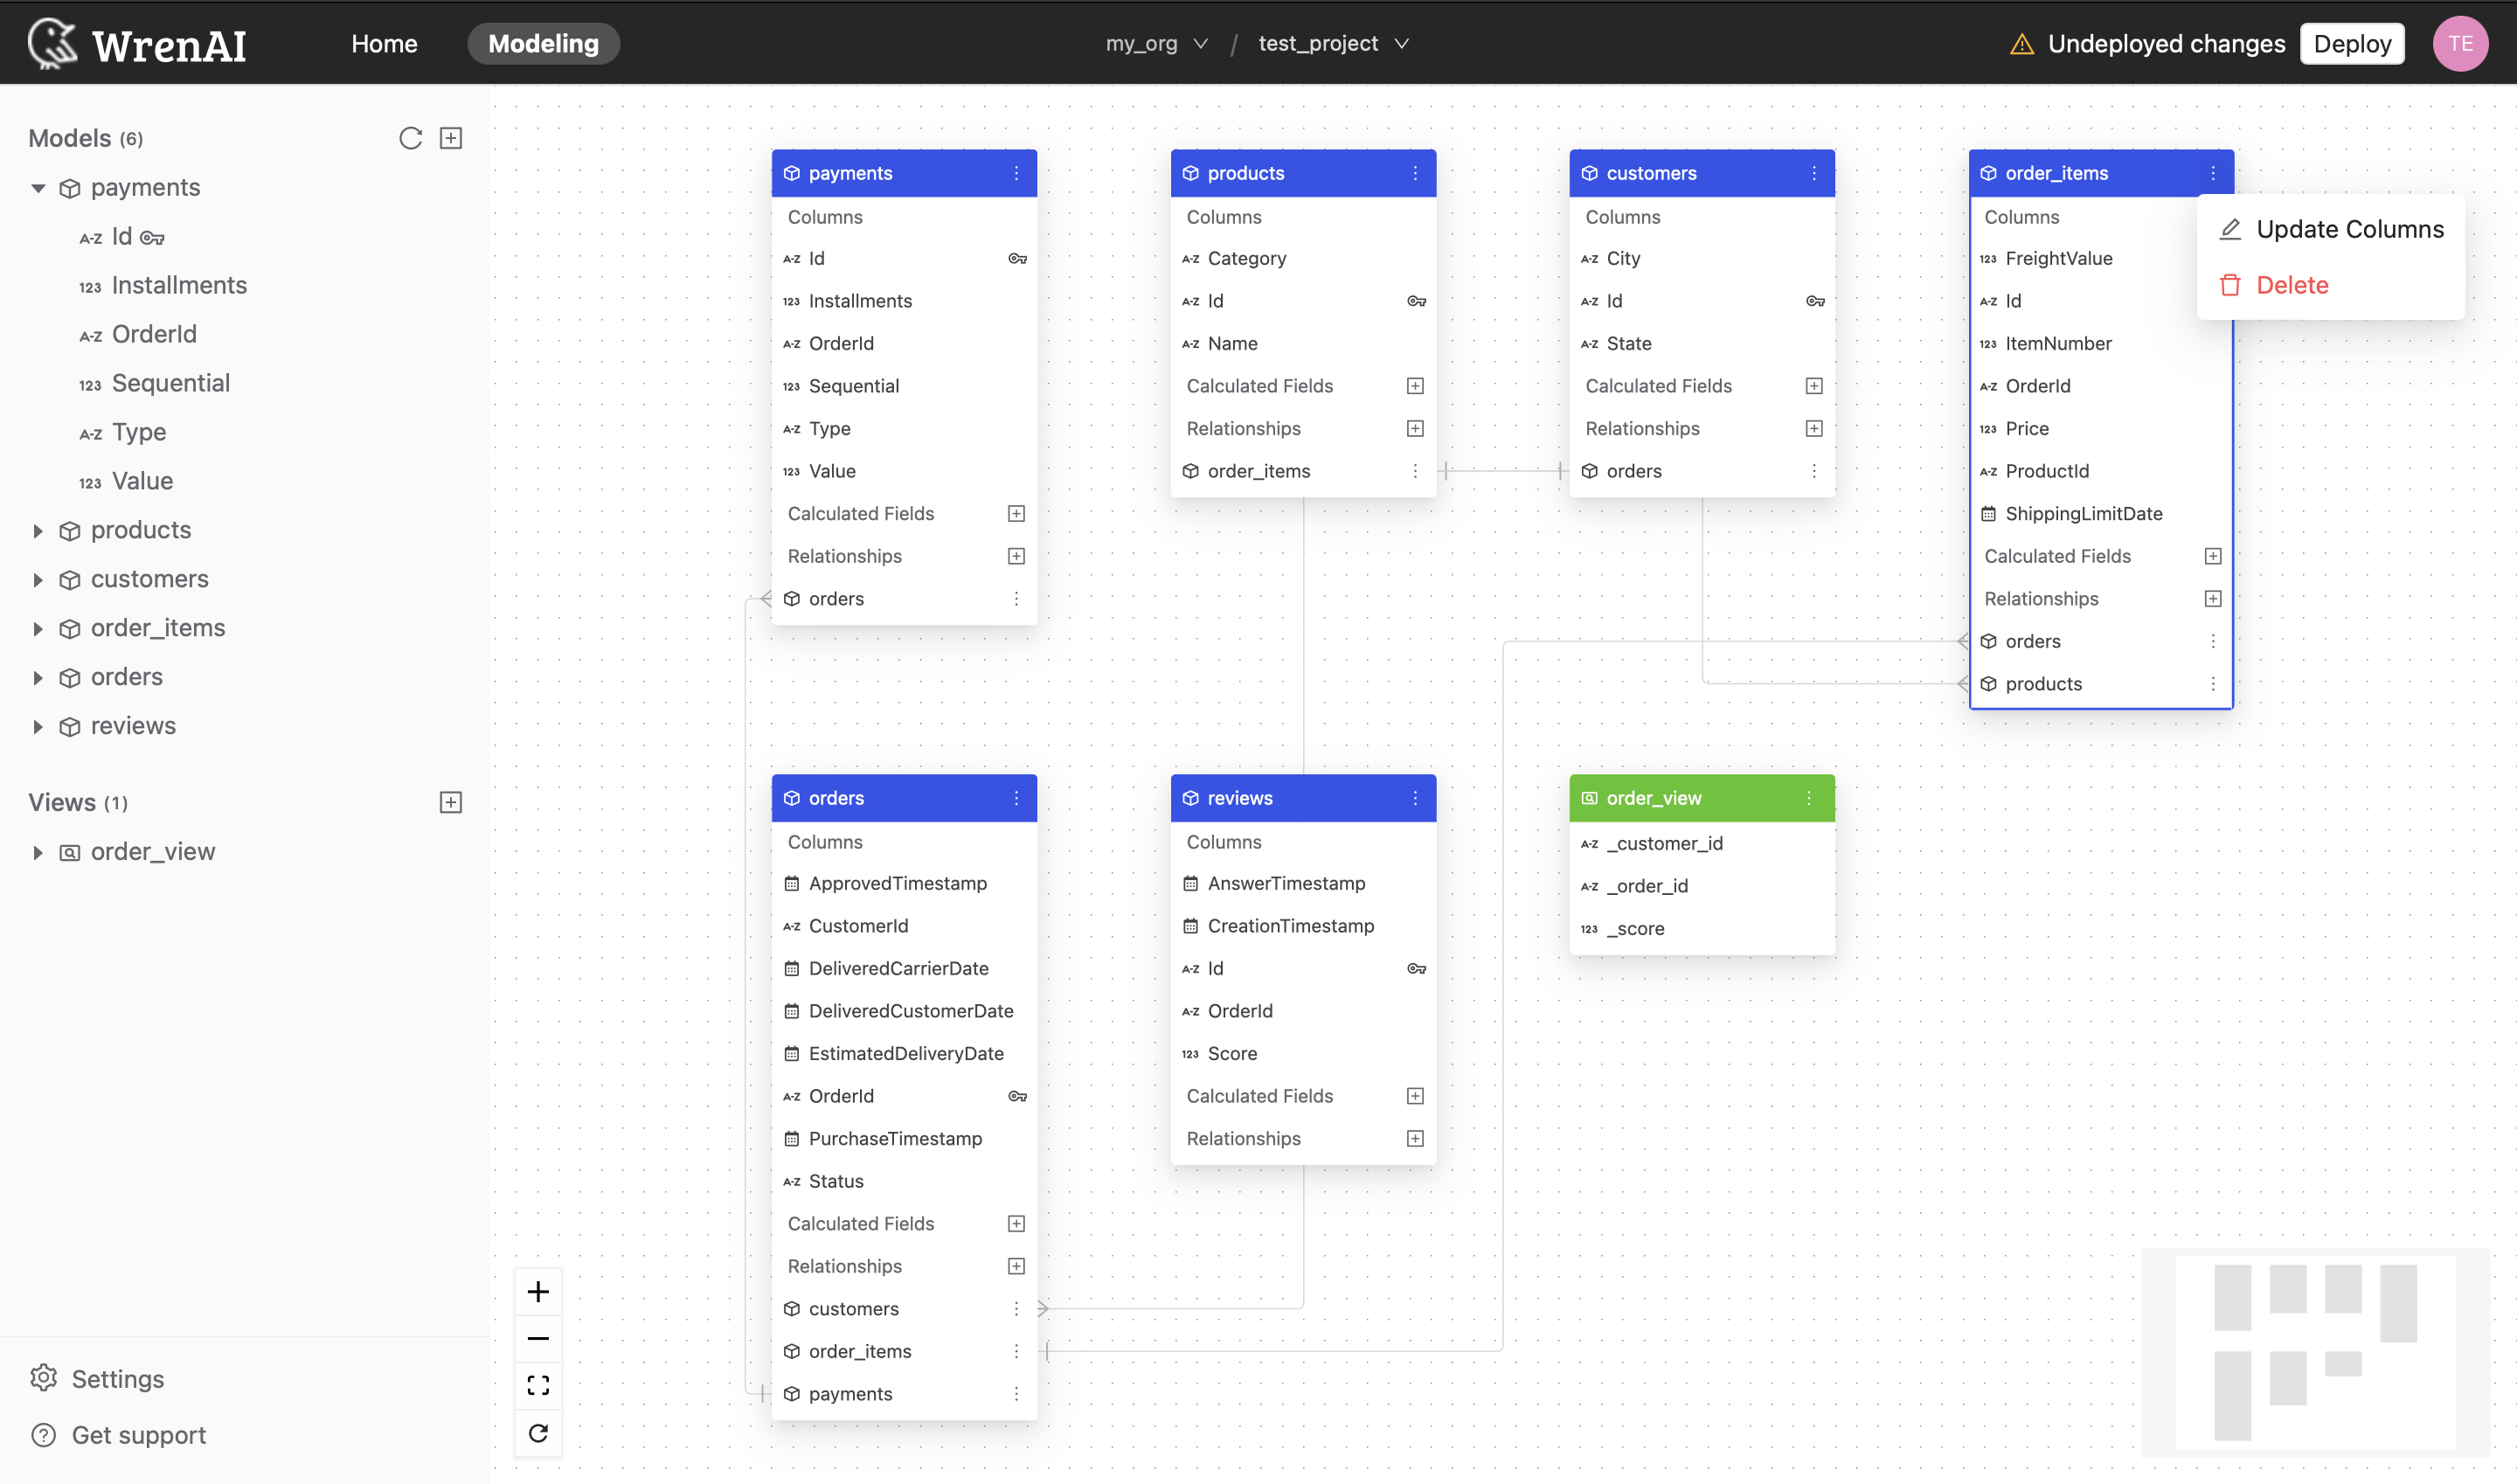
Task: Click State column in customers card
Action: 1701,343
